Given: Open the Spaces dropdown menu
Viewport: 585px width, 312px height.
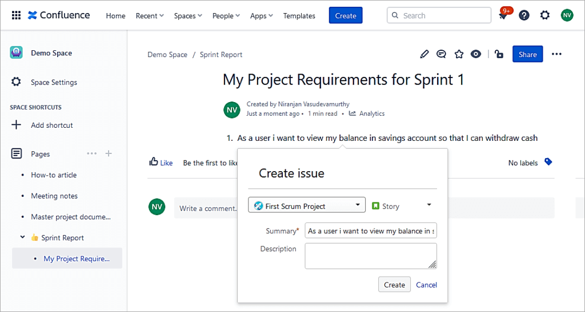Looking at the screenshot, I should tap(188, 15).
